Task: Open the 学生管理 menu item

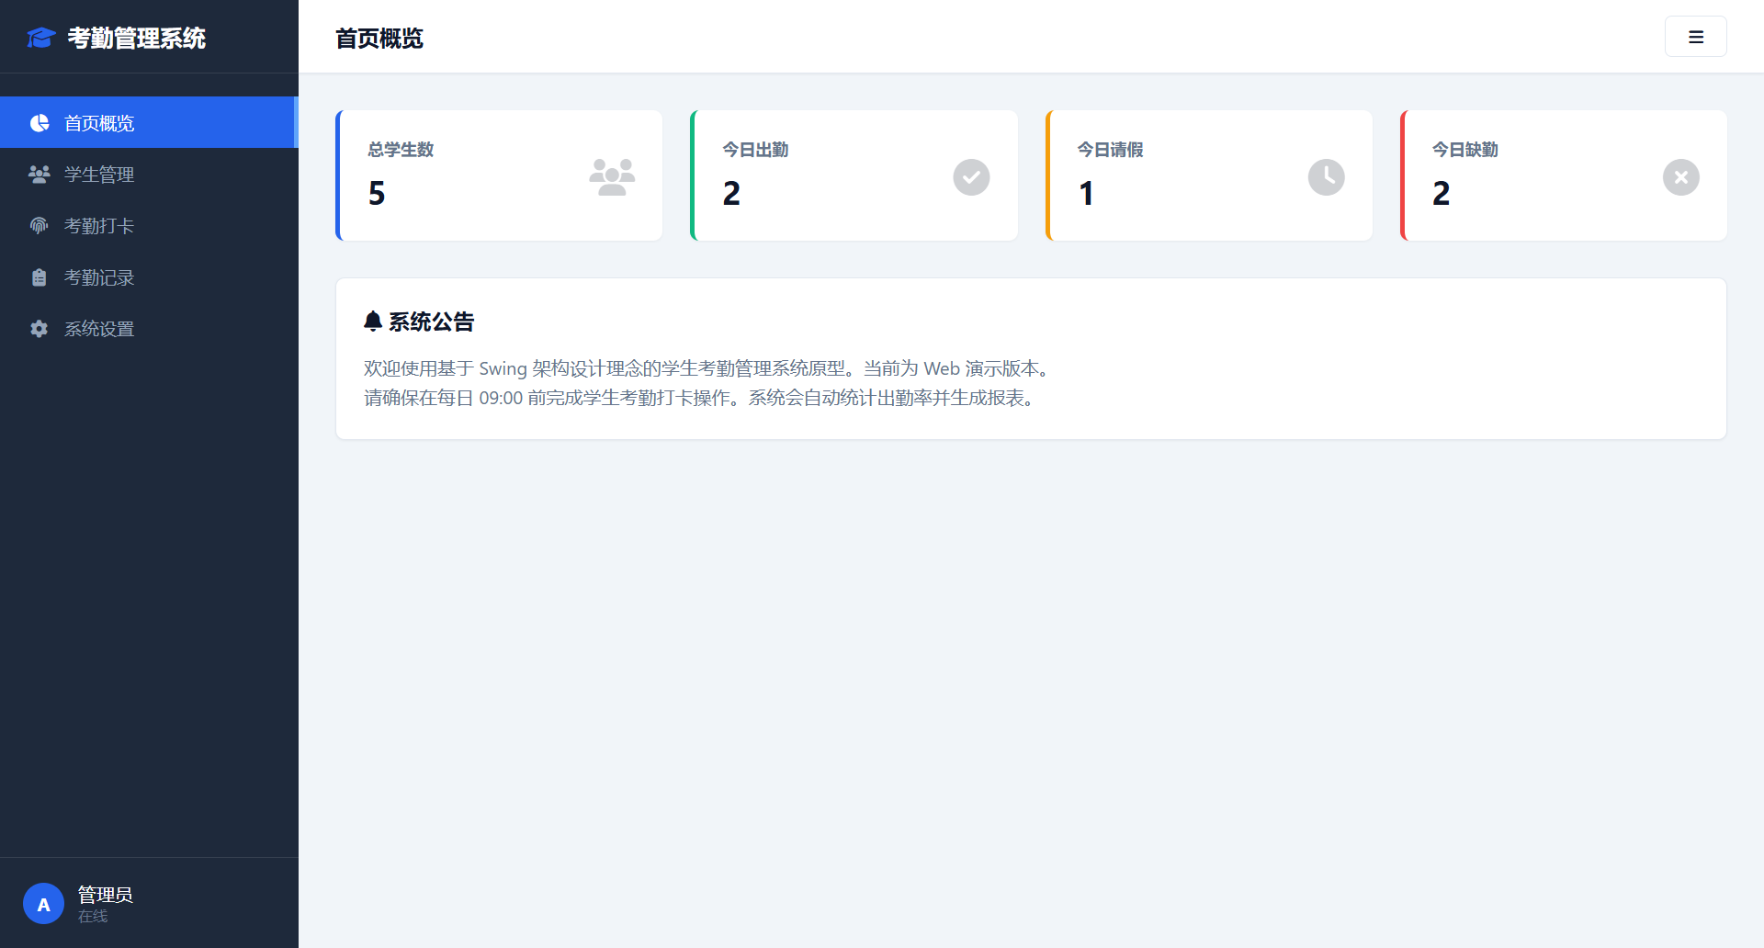Action: (99, 175)
